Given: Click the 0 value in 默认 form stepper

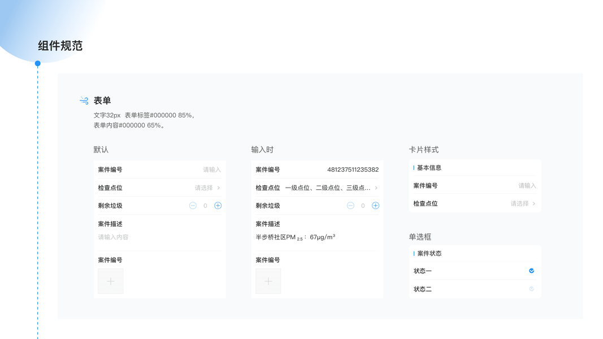Looking at the screenshot, I should coord(205,206).
